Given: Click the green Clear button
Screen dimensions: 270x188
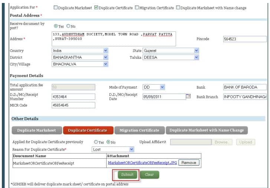Looking at the screenshot, I should pos(149,175).
